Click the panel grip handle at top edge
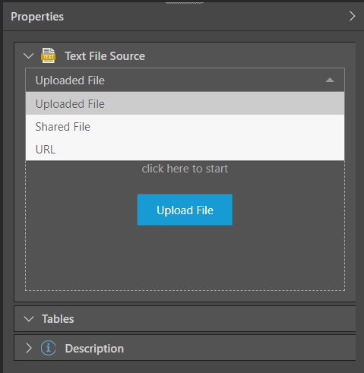Viewport: 364px width, 373px height. [185, 3]
